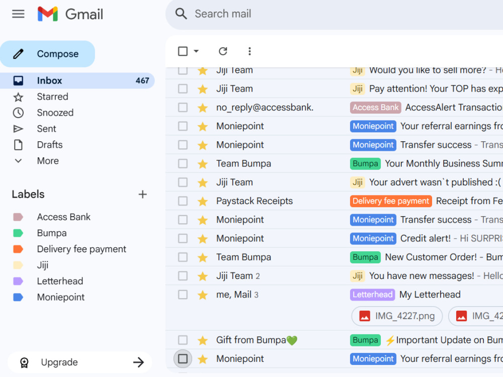Check the Monthly Business Summary email
The width and height of the screenshot is (503, 377).
(183, 163)
